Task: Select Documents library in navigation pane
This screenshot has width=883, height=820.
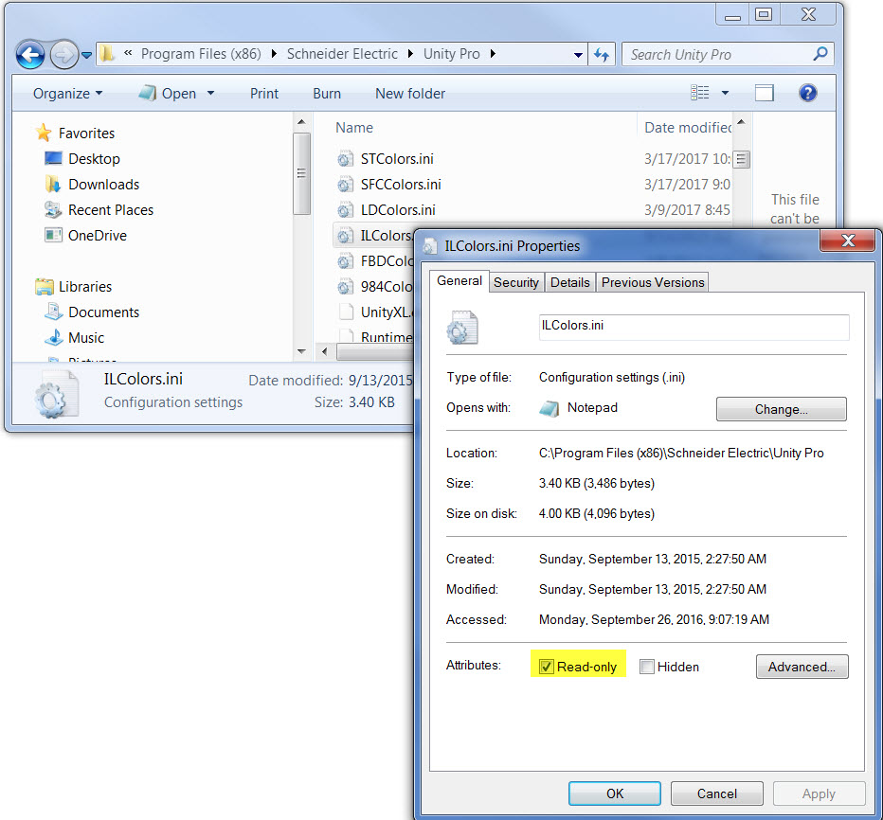Action: (x=103, y=312)
